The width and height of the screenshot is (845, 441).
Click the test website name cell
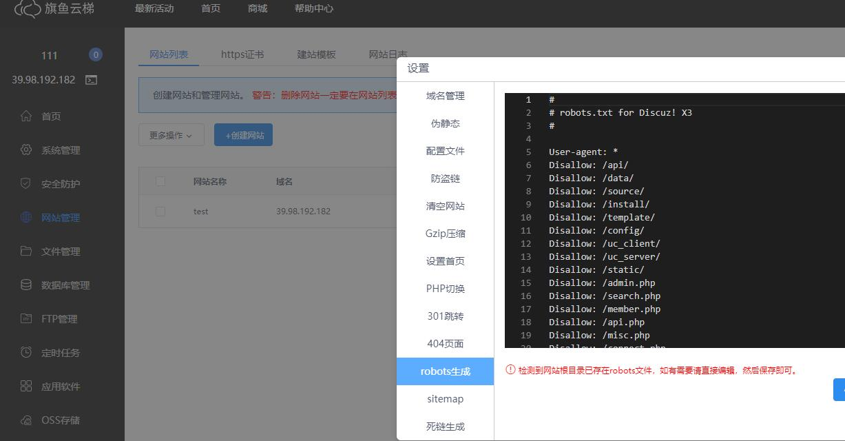(x=200, y=212)
